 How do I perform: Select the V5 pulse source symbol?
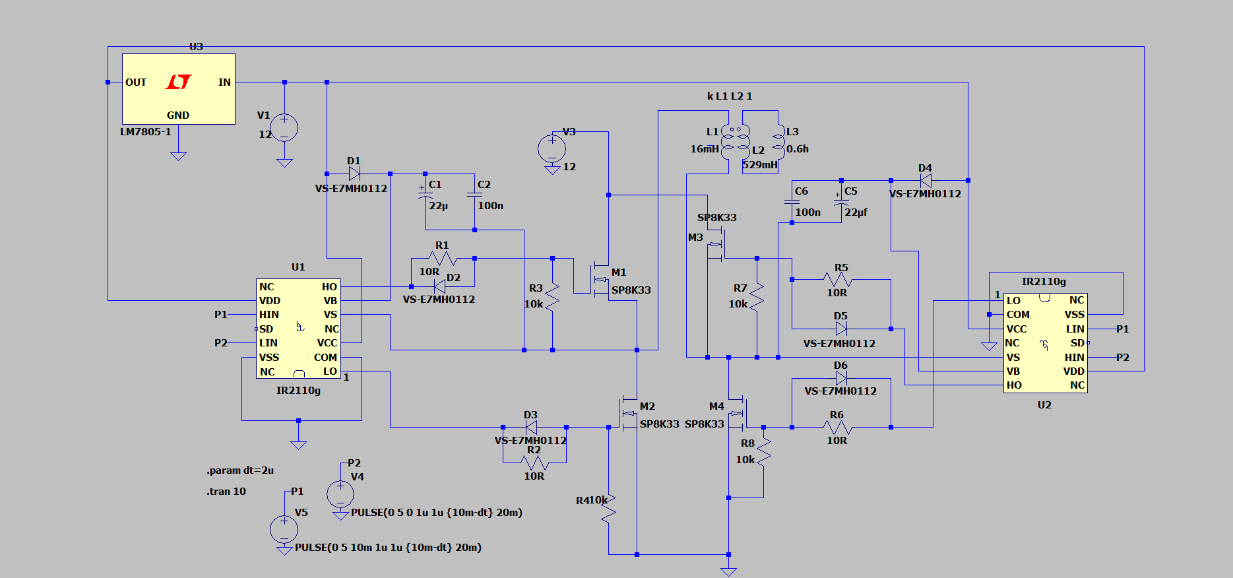284,529
